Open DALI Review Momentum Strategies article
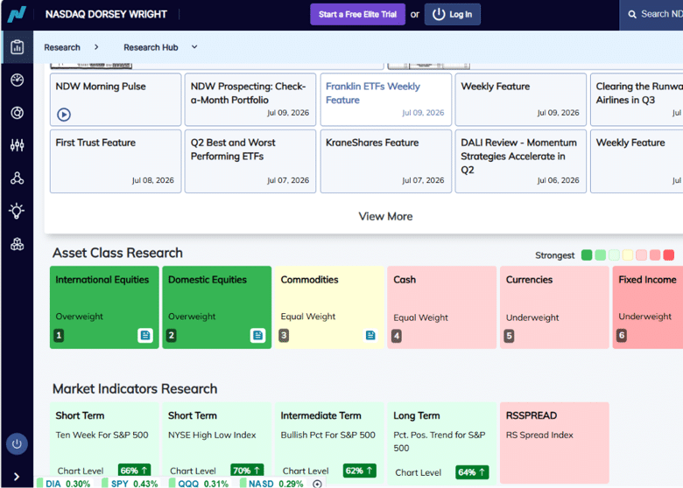 point(521,161)
